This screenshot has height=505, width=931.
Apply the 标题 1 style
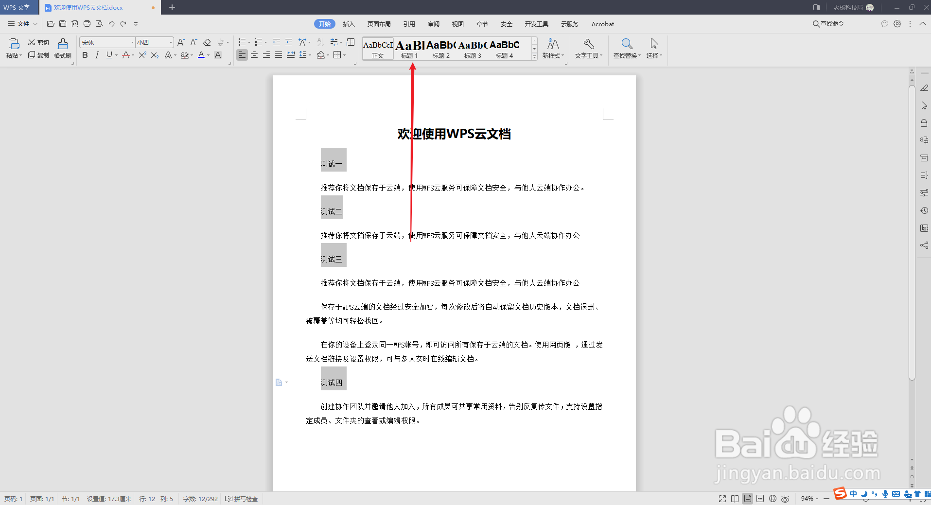click(x=409, y=49)
